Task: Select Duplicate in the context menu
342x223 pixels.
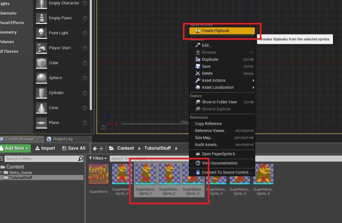Action: [210, 60]
